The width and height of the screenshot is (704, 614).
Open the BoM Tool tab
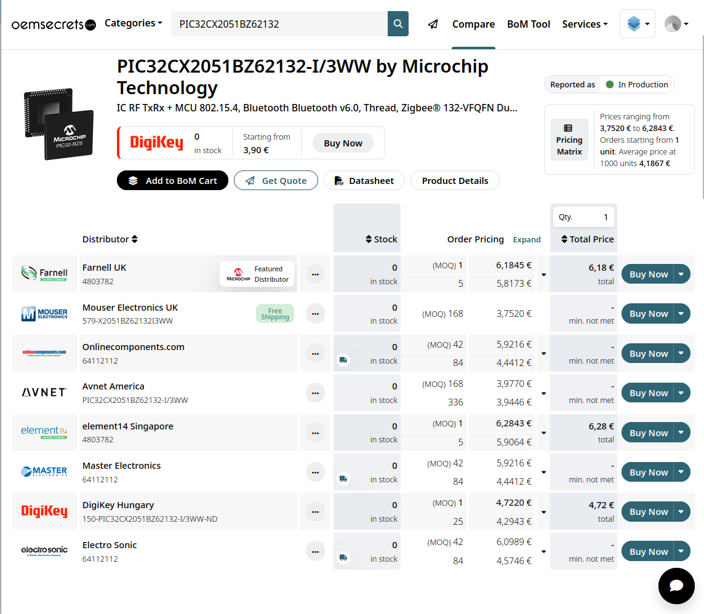(529, 24)
